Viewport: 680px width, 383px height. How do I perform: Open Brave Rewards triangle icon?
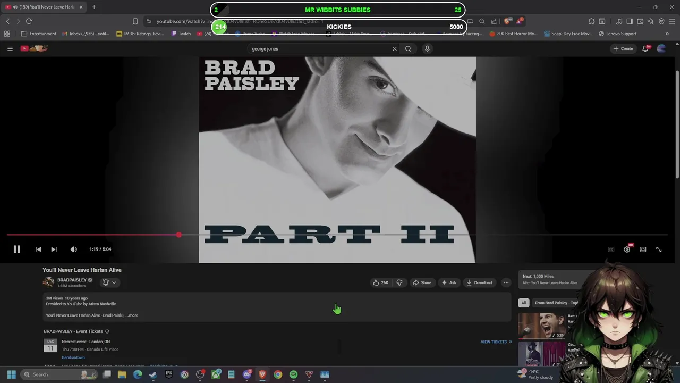[519, 21]
